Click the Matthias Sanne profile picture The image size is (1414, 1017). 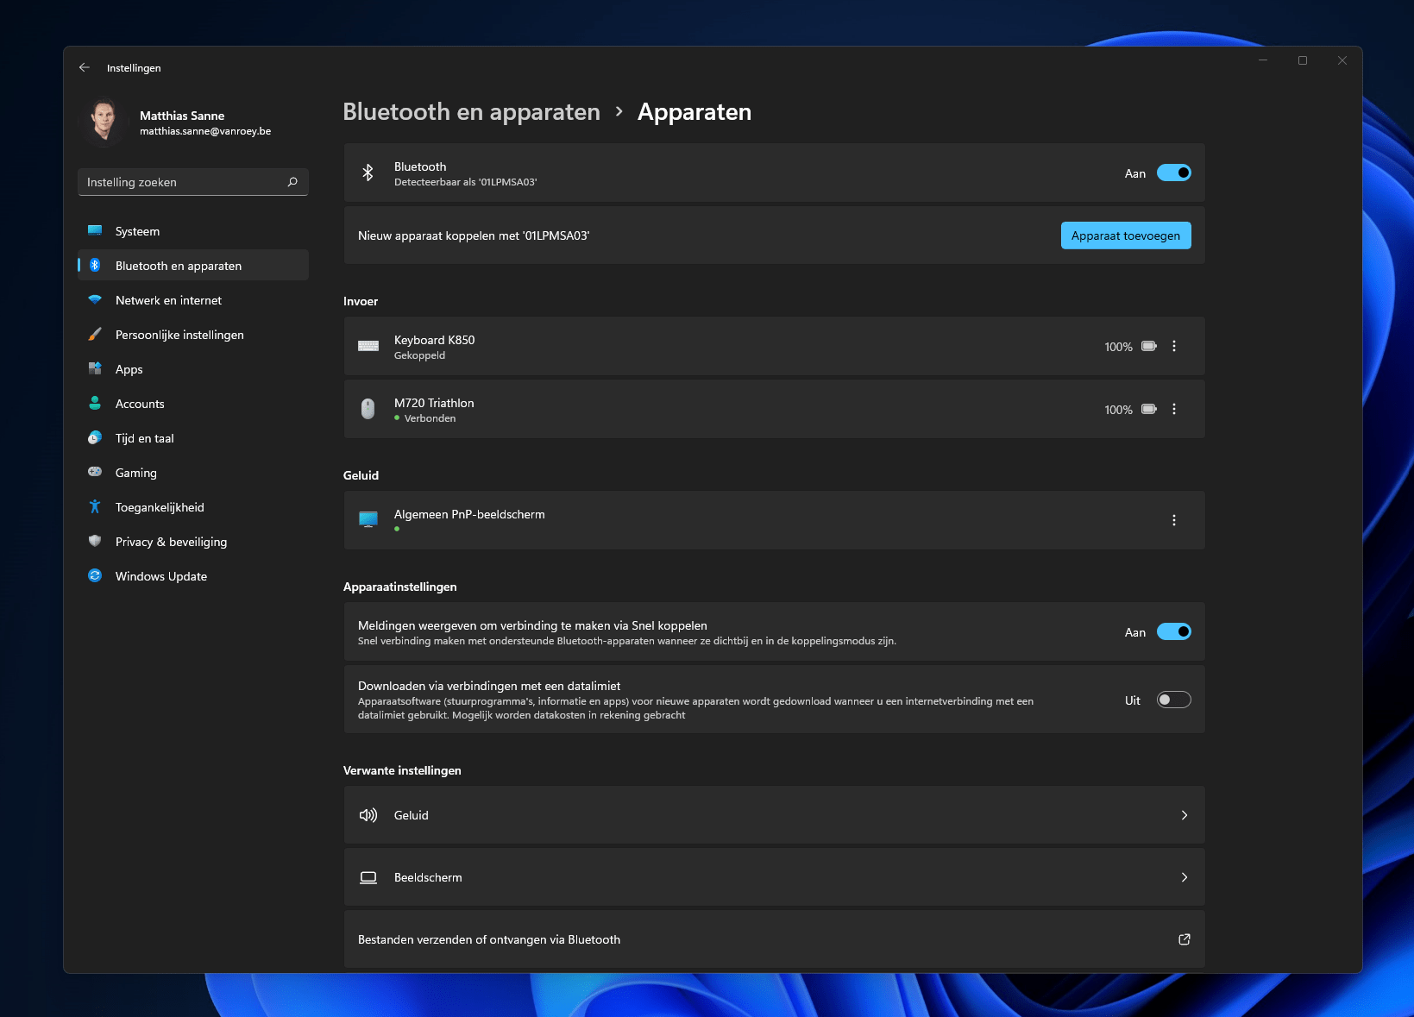(x=105, y=122)
